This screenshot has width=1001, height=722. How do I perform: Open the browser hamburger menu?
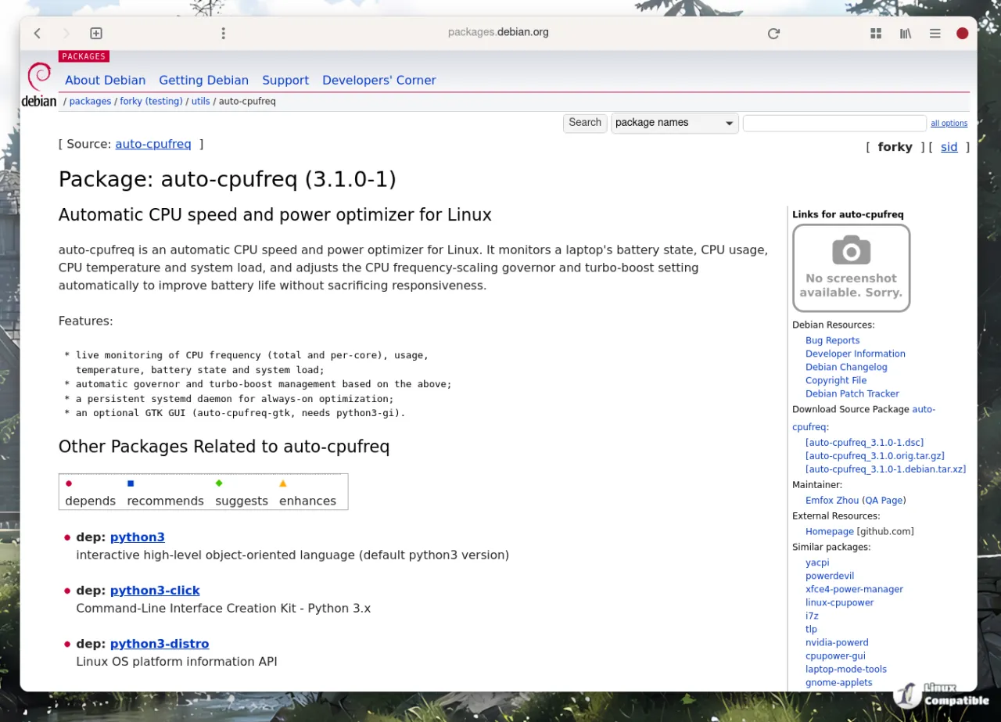coord(935,34)
